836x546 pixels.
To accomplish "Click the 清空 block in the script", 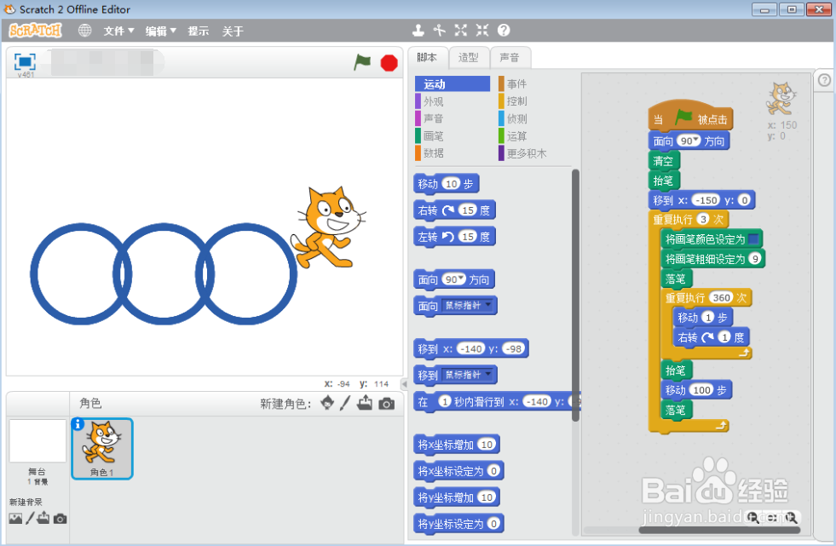I will 663,160.
